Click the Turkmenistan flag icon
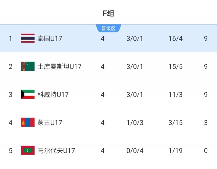This screenshot has height=169, width=217. pos(27,66)
